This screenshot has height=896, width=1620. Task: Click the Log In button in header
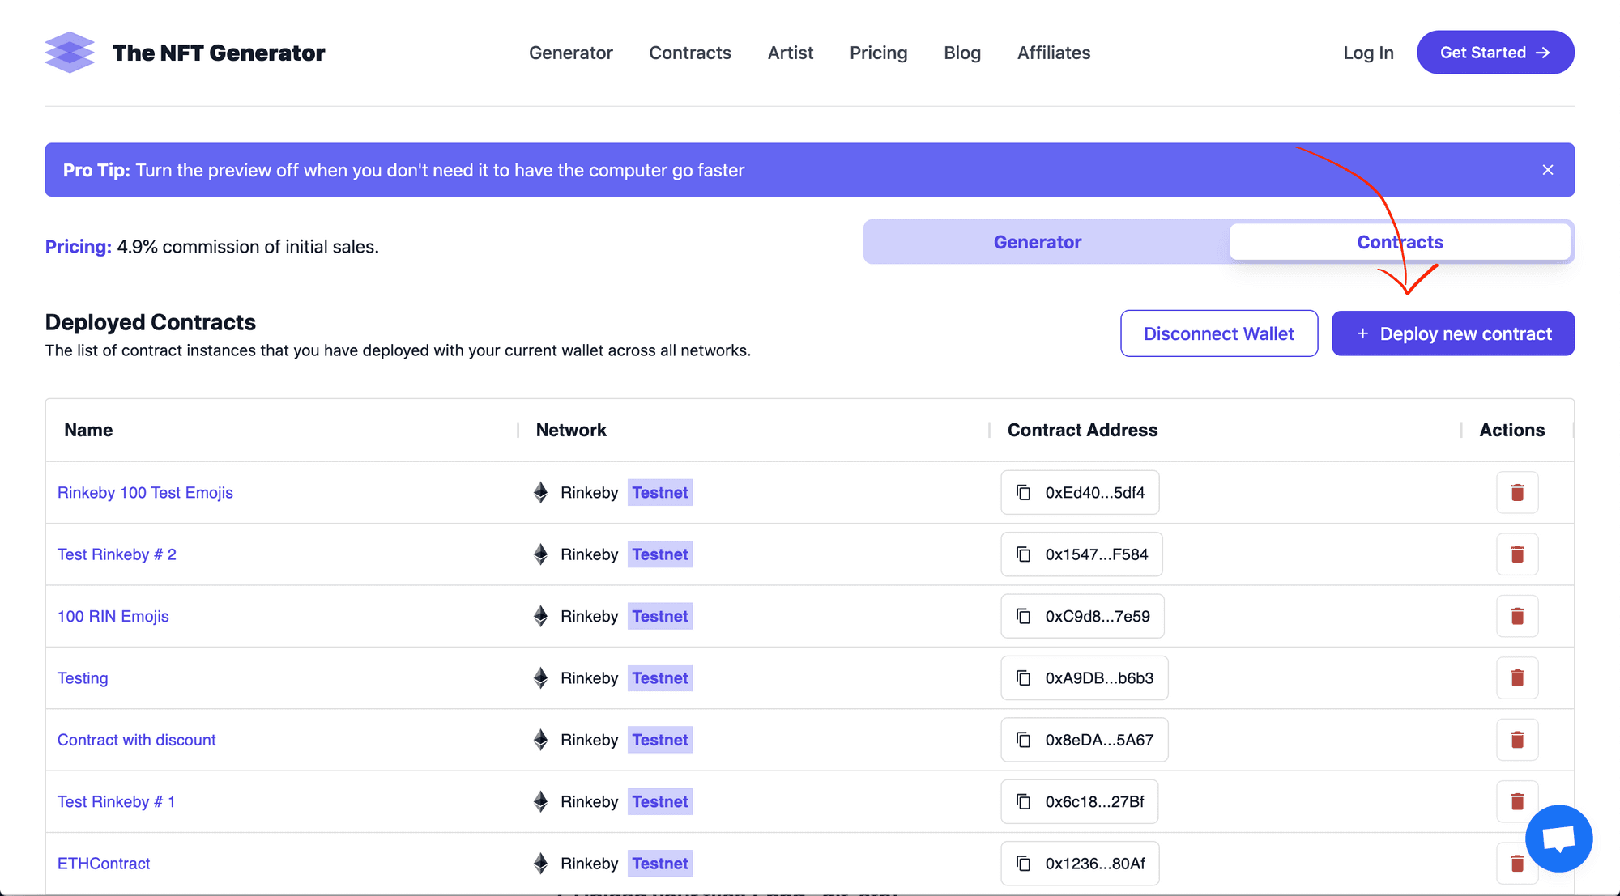click(1368, 52)
